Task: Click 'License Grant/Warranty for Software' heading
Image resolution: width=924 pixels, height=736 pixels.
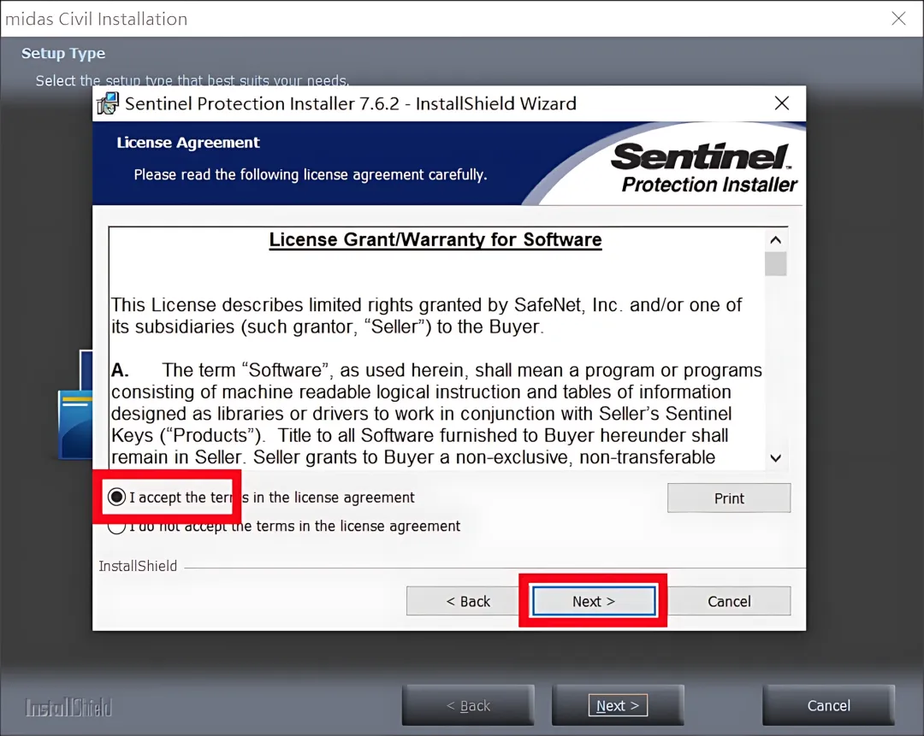Action: click(x=435, y=239)
